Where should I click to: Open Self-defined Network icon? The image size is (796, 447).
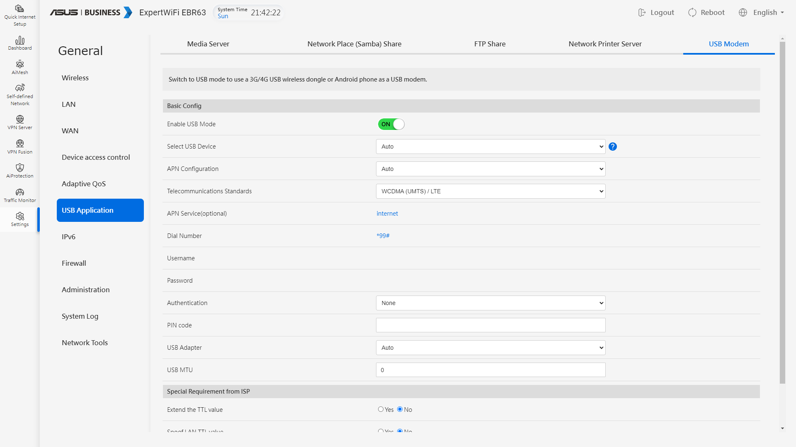pyautogui.click(x=20, y=95)
